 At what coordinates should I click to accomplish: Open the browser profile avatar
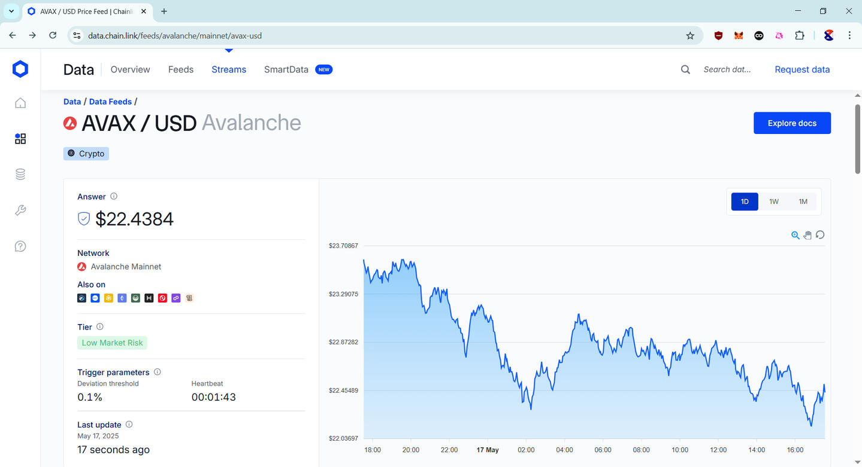click(829, 36)
